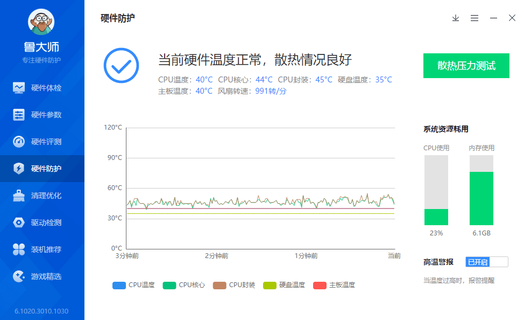Screen dimensions: 524x320
Task: Click the 专注硬件防护 slogan text
Action: tap(41, 60)
